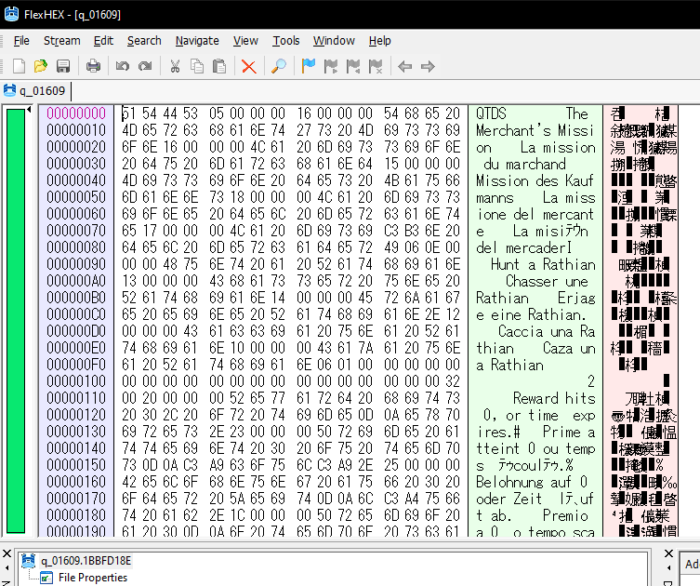The width and height of the screenshot is (700, 586).
Task: Click address 00000000 in offset column
Action: click(76, 113)
